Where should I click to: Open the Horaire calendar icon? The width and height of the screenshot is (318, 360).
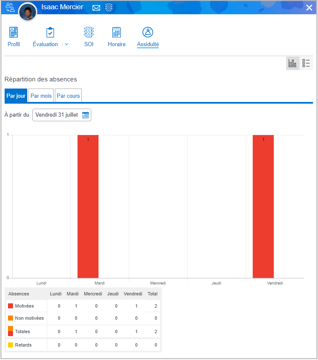116,33
